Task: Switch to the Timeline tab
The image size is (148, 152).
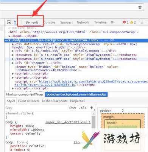Action: [100, 22]
